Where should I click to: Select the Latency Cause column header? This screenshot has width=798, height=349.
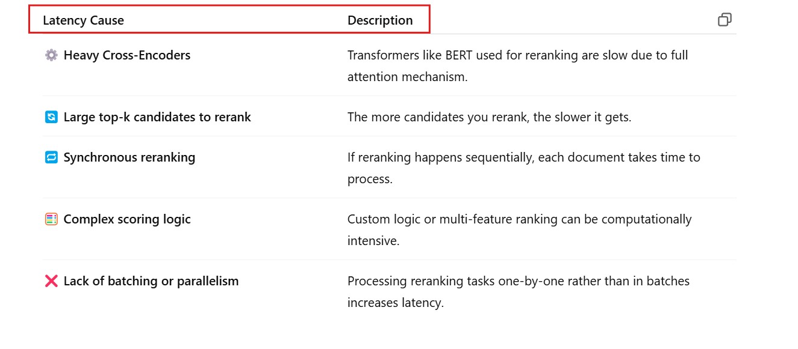pyautogui.click(x=83, y=20)
